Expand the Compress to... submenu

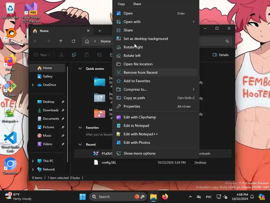[156, 89]
